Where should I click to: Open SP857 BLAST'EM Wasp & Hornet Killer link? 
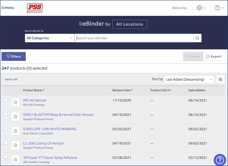(x=58, y=115)
